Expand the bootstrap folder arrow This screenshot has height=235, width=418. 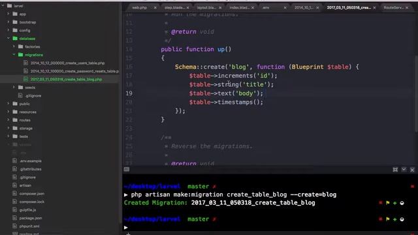point(8,22)
